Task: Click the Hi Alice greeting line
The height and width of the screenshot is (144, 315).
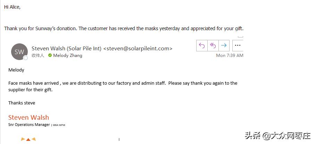Action: (13, 7)
